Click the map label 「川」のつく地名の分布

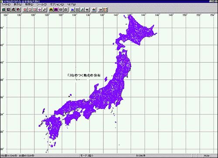tap(84, 75)
